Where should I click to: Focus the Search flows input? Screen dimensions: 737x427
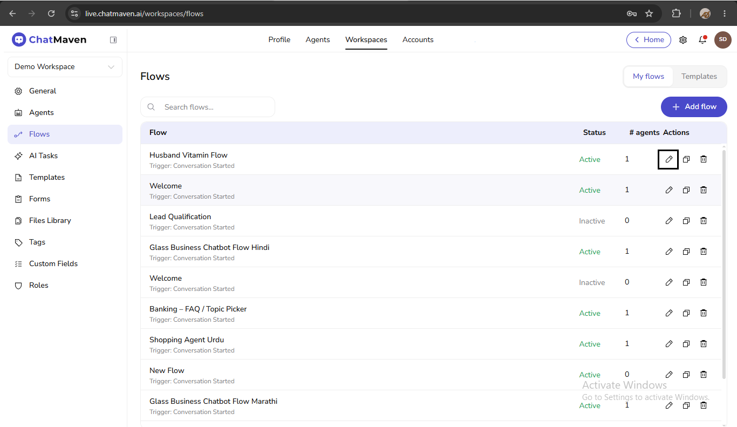208,107
